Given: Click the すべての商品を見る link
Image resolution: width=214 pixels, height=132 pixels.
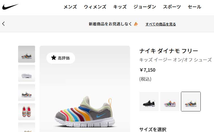Looking at the screenshot, I should click(161, 24).
